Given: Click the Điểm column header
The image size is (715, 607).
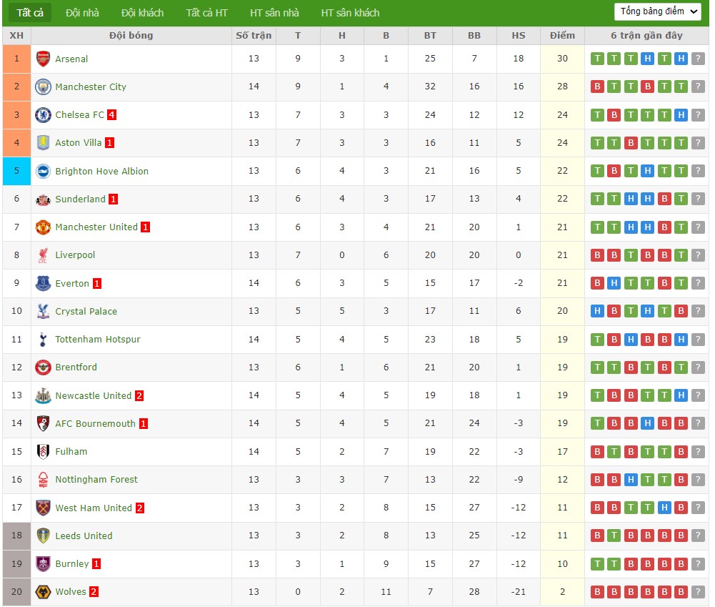Looking at the screenshot, I should [x=562, y=36].
